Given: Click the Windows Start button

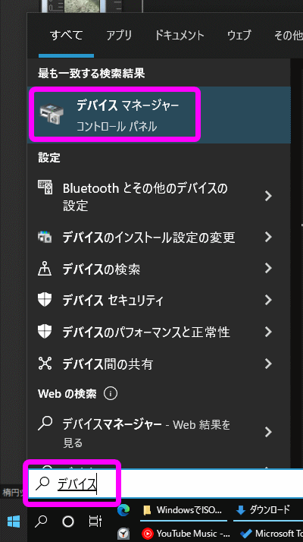Looking at the screenshot, I should (14, 522).
